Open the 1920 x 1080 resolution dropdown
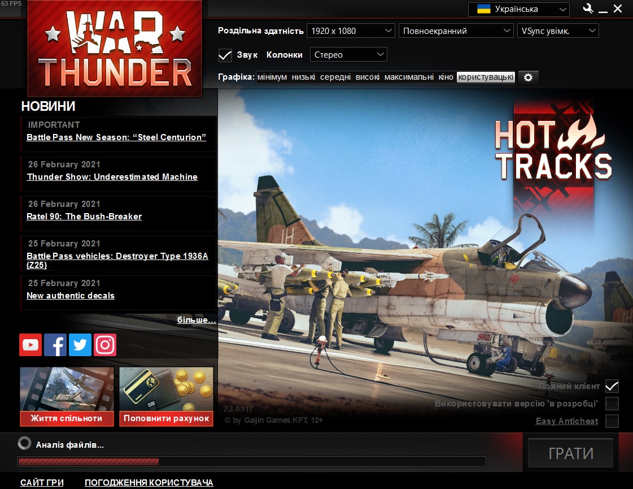Viewport: 633px width, 489px height. pyautogui.click(x=351, y=31)
